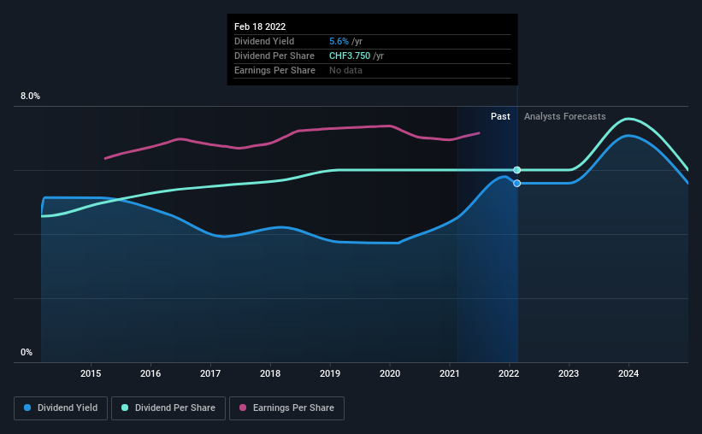Click the Feb 18 2022 tooltip date
Screen dimensions: 702x434
[260, 26]
